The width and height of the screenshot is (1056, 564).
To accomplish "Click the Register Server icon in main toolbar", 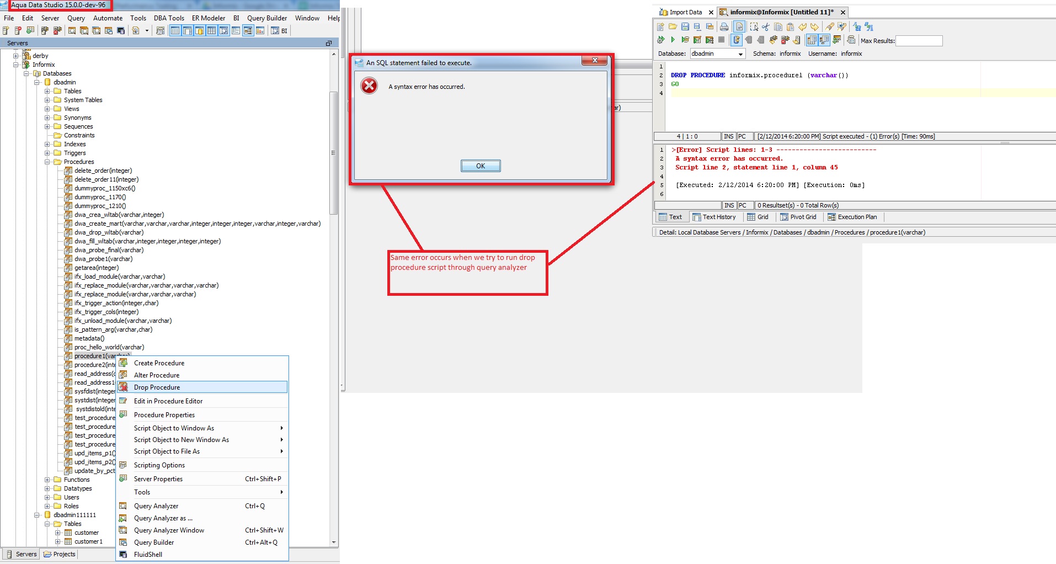I will 6,30.
